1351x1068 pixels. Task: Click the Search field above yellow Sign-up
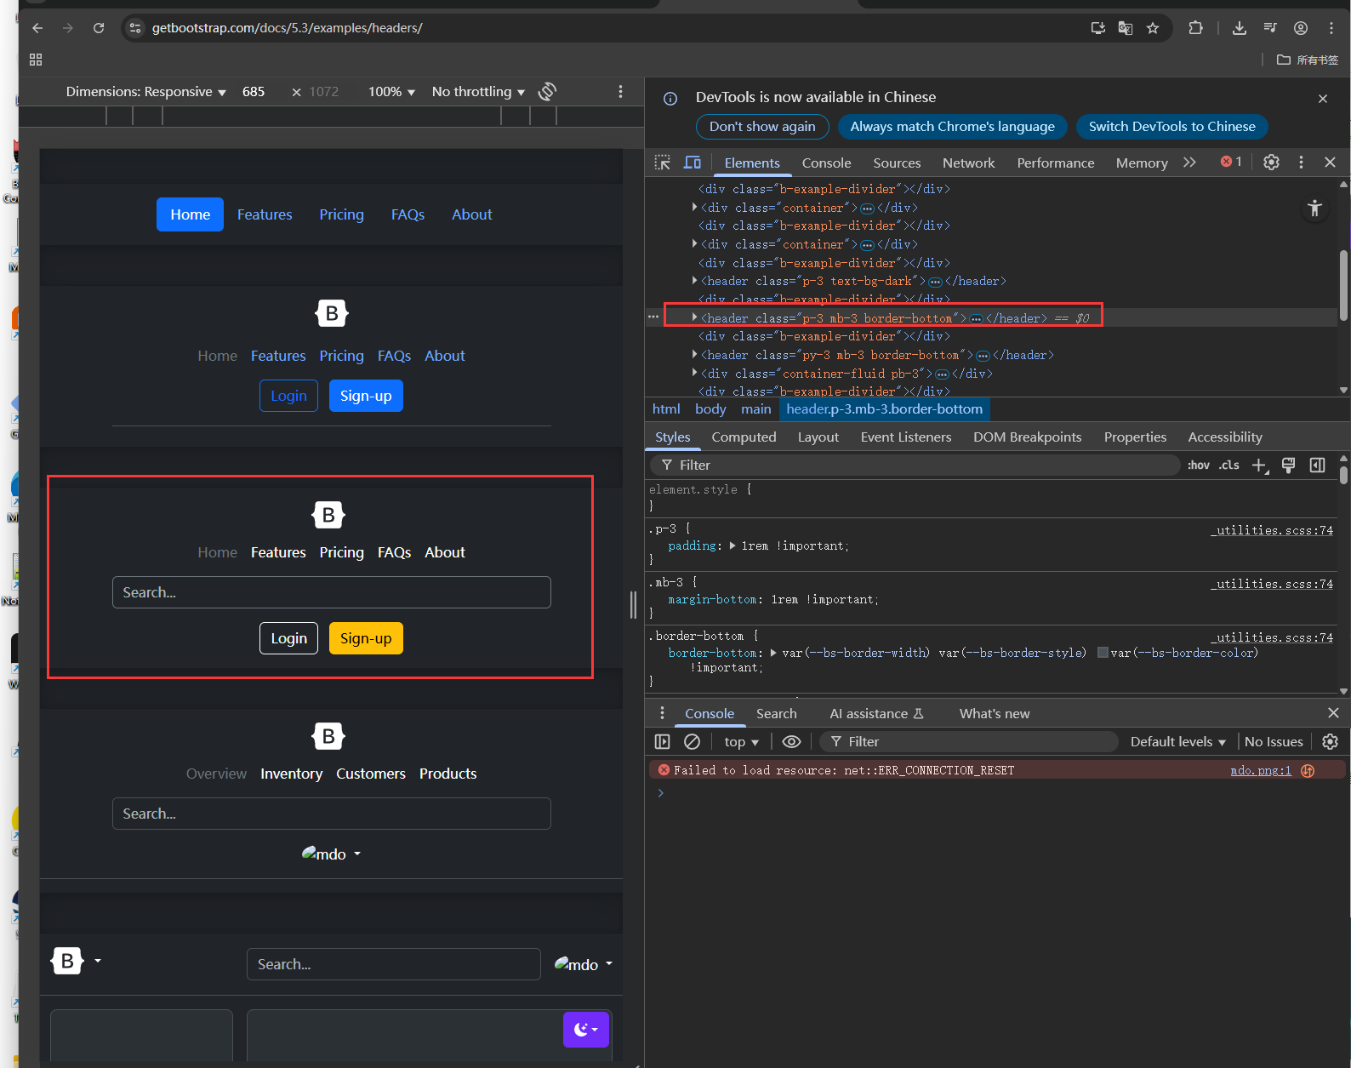[x=332, y=592]
